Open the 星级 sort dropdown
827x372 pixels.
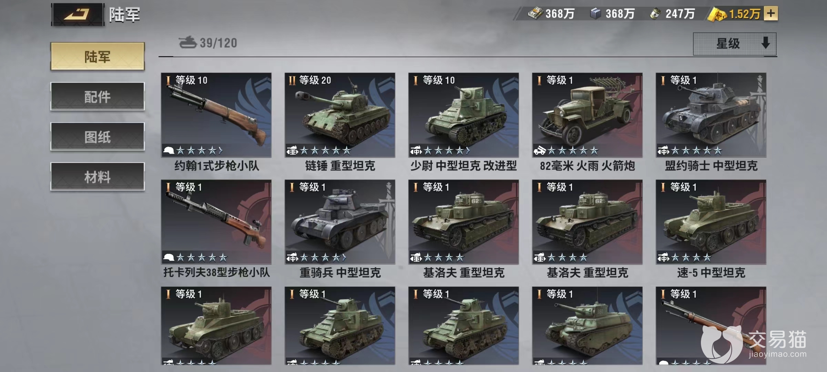click(735, 44)
